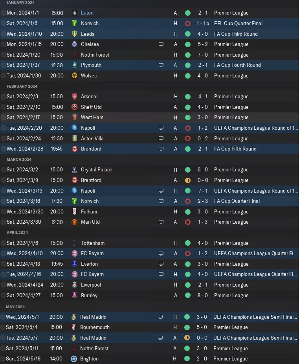
Task: Click the TV icon on the Plymouth fixture
Action: point(161,65)
